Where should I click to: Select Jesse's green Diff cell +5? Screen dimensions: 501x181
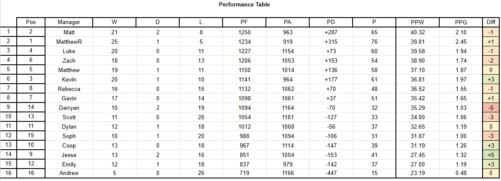point(491,155)
